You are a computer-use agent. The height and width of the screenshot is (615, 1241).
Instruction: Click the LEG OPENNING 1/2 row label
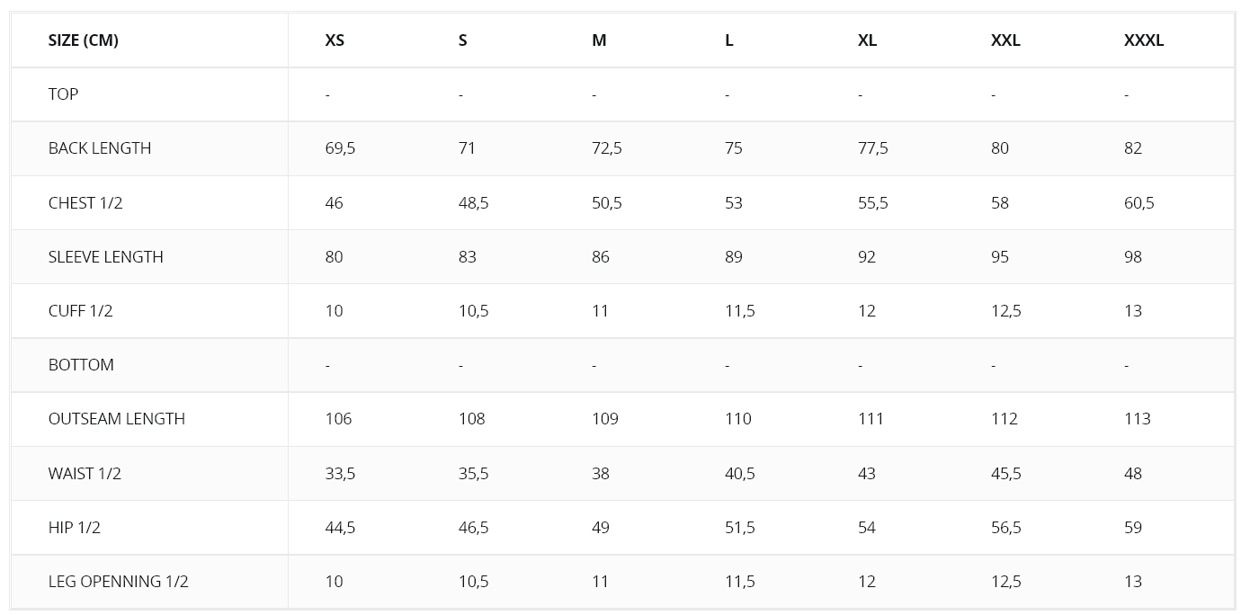(119, 582)
